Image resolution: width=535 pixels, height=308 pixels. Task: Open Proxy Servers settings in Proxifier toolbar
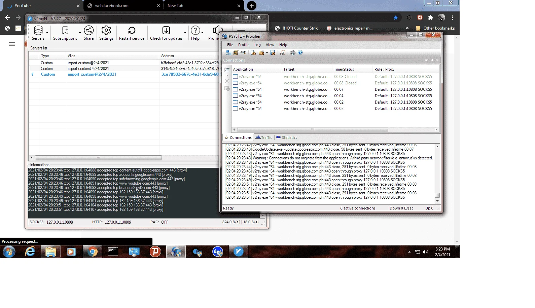coord(228,53)
